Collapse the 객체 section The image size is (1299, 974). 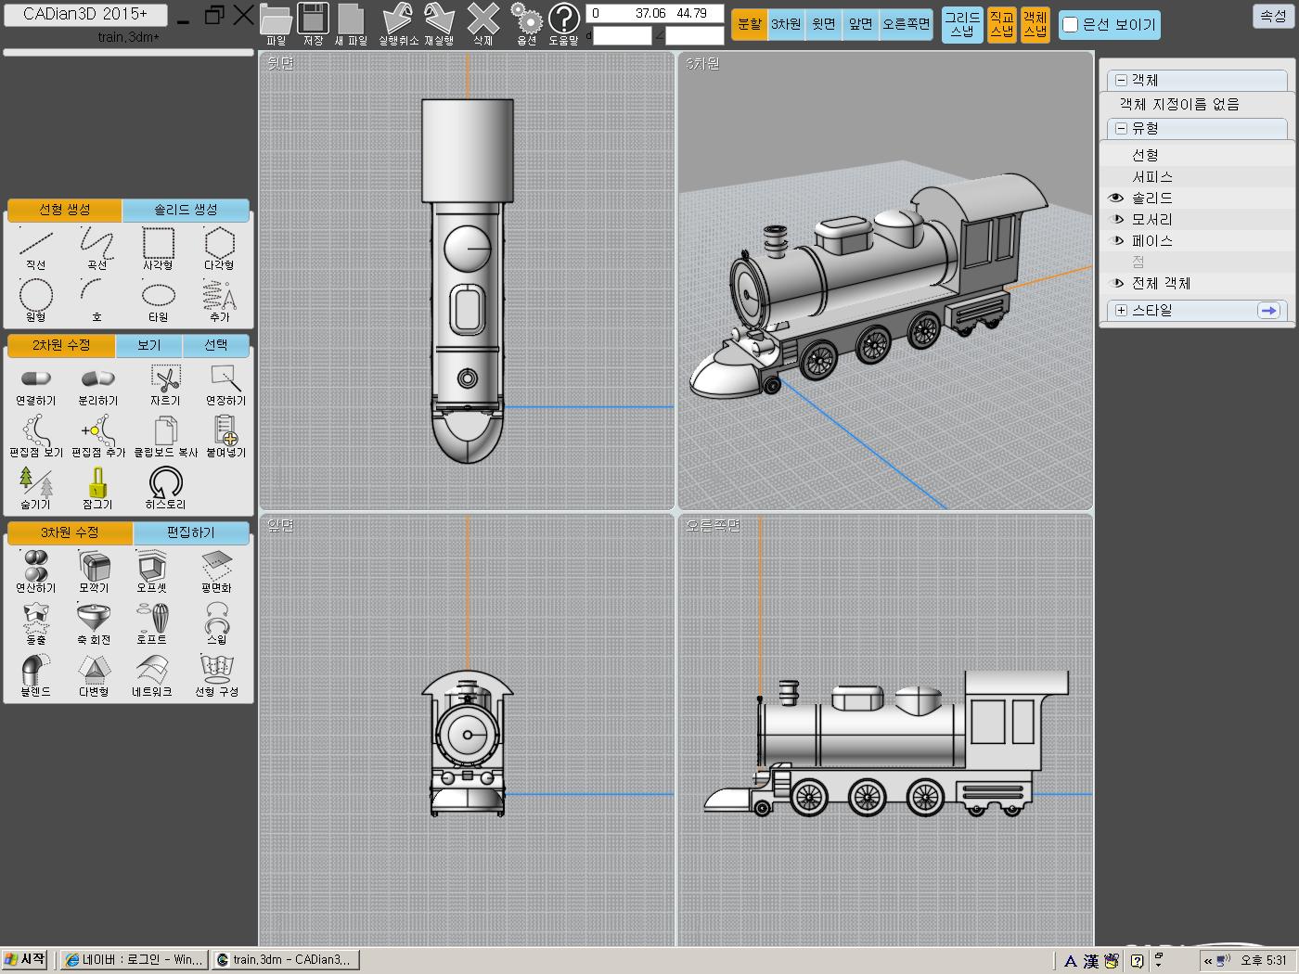1121,81
